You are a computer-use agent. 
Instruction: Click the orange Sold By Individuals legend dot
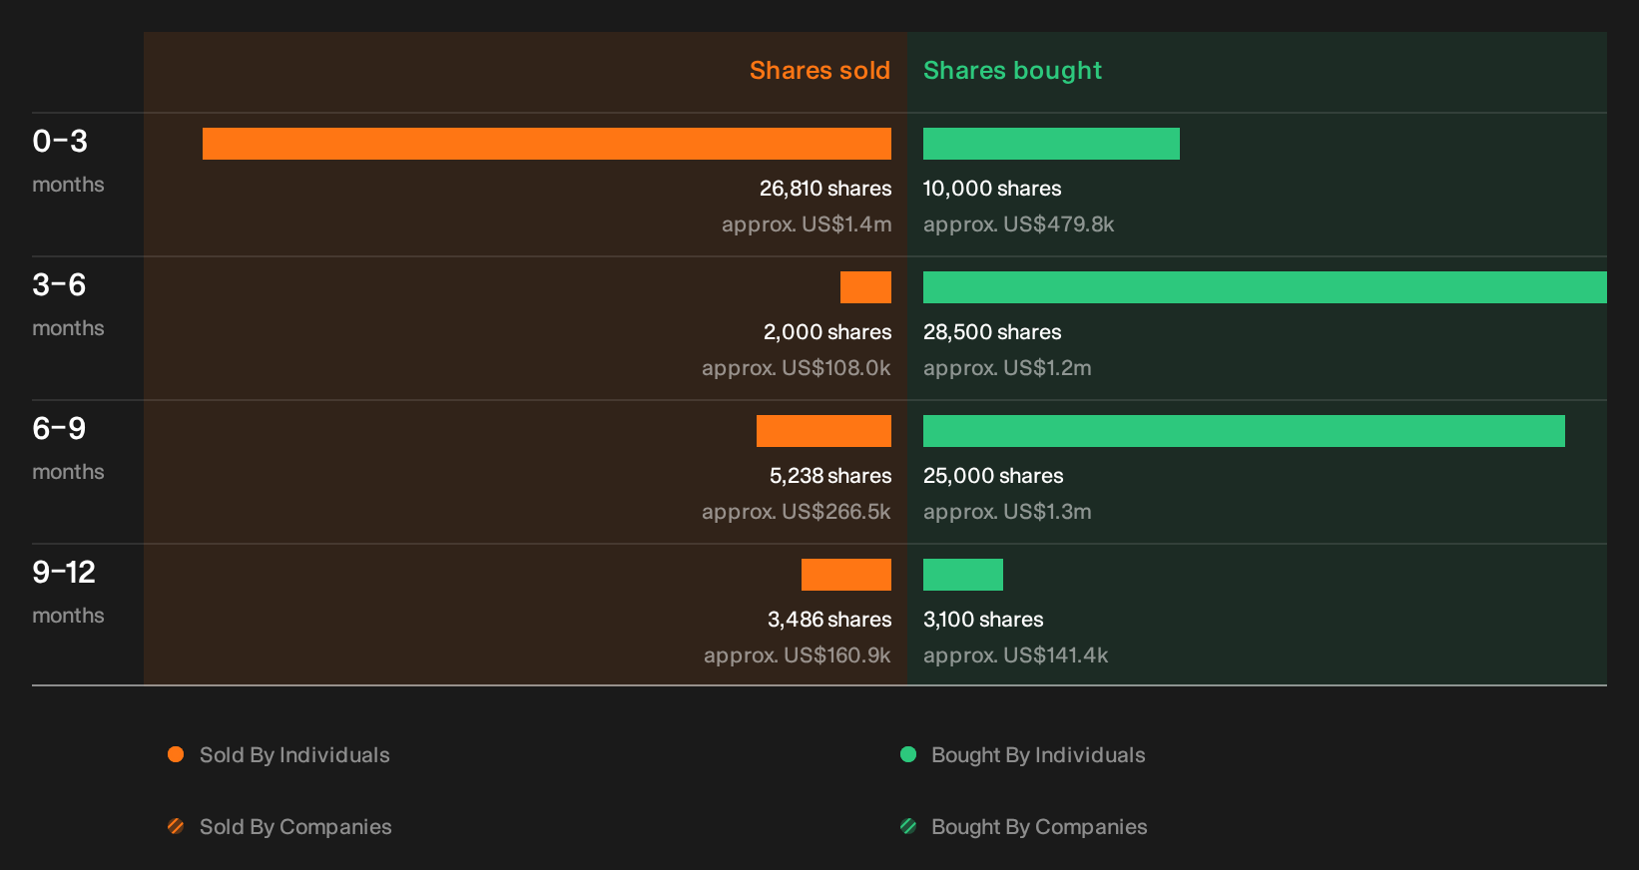click(x=176, y=754)
